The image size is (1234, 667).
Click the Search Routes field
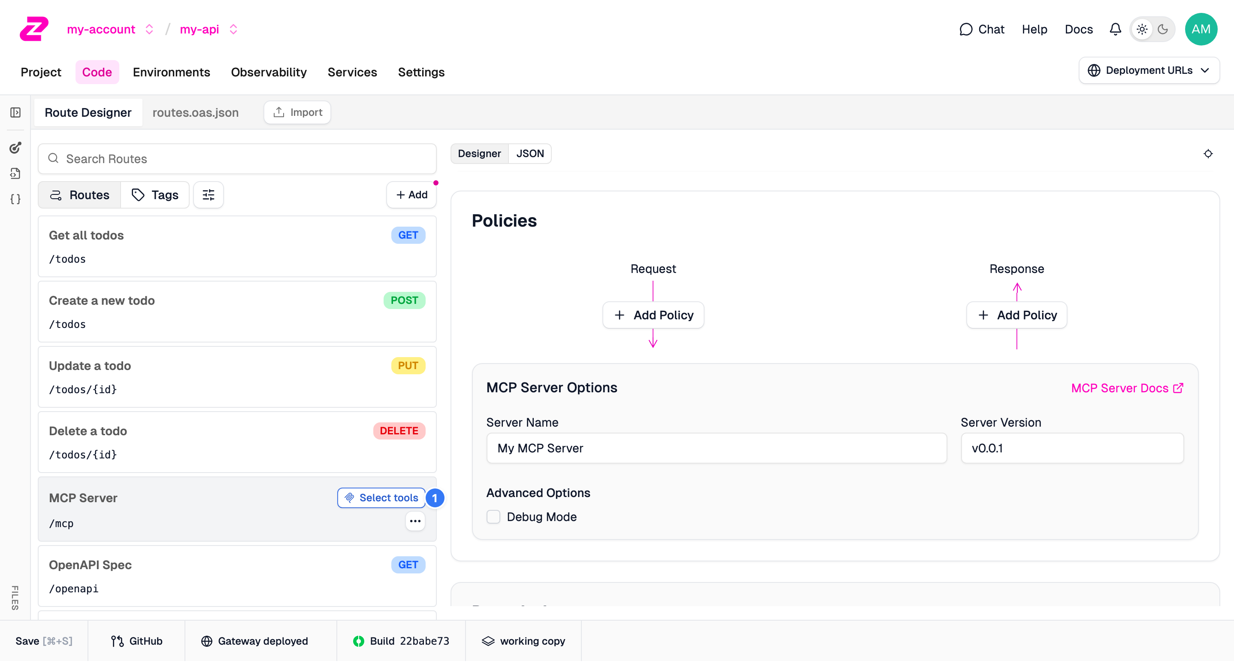237,159
